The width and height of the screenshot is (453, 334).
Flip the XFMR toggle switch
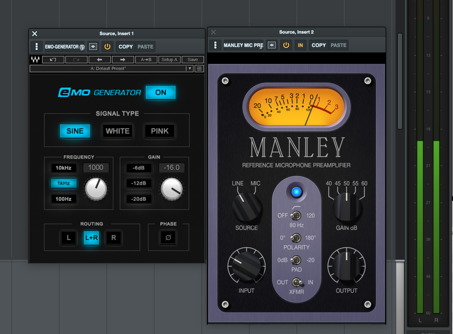297,282
